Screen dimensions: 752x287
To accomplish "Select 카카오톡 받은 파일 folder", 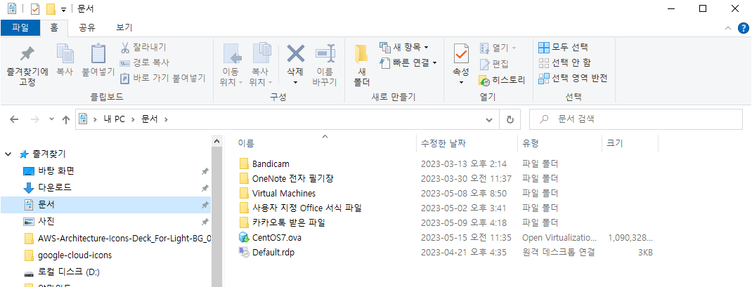I will [x=289, y=223].
